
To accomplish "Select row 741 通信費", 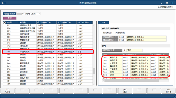I will coord(48,43).
